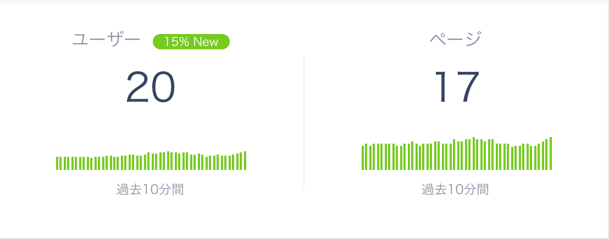
Task: Select the user count number 20
Action: (151, 88)
